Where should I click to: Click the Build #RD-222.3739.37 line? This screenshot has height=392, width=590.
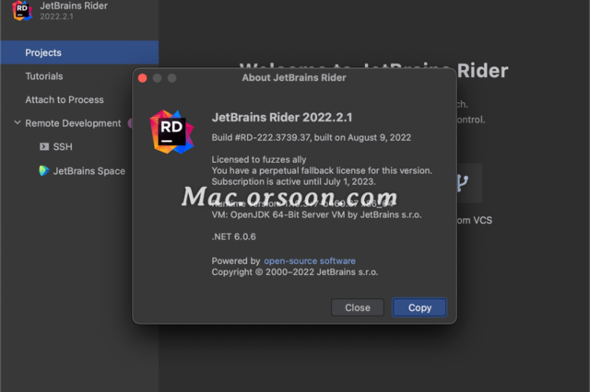pos(312,137)
